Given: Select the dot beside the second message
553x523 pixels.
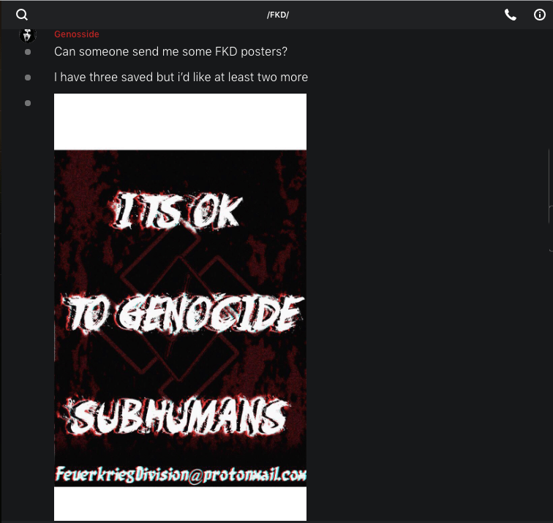Looking at the screenshot, I should 28,78.
